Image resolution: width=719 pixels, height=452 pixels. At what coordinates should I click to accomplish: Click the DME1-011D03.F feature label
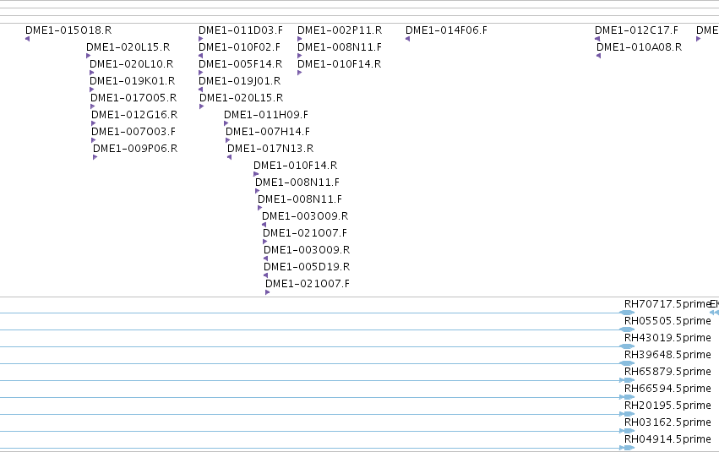click(241, 30)
